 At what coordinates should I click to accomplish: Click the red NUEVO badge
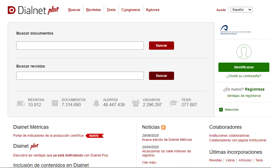(x=94, y=136)
